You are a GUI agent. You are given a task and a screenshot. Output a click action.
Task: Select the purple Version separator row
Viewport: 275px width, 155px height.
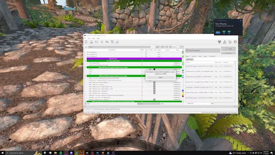pyautogui.click(x=134, y=59)
